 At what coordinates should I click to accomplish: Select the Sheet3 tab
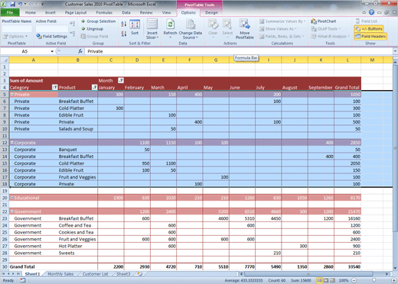(x=123, y=274)
